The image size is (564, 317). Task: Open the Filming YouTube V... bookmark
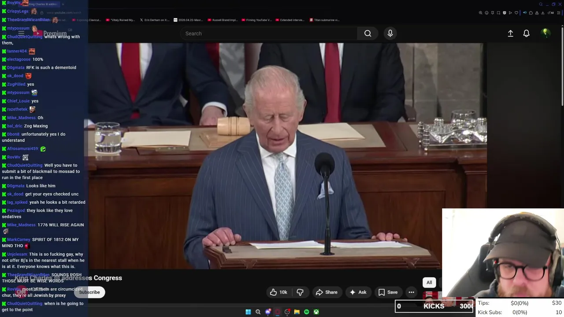pyautogui.click(x=256, y=20)
